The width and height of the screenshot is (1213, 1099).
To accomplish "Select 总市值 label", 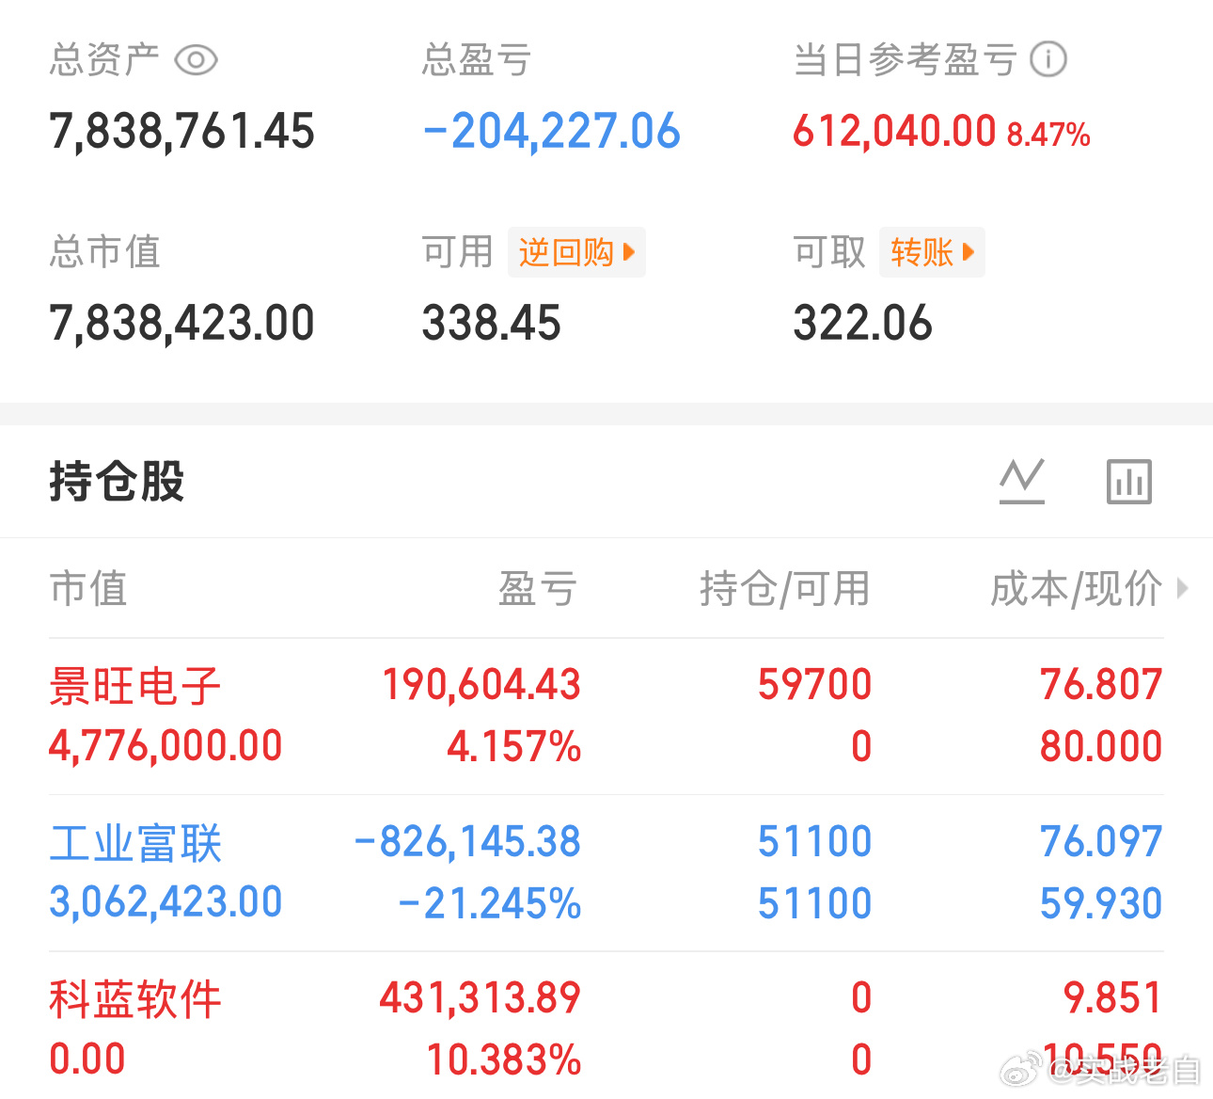I will click(x=104, y=252).
